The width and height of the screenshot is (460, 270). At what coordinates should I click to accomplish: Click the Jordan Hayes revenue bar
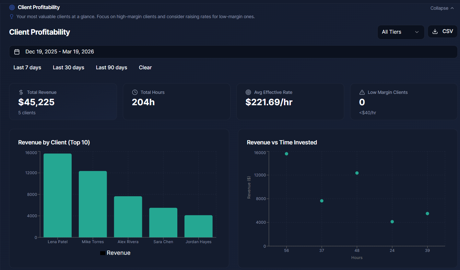point(198,226)
